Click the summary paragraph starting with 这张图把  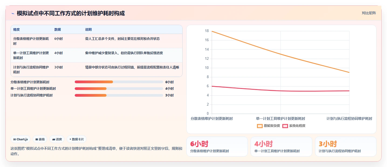[x=96, y=151]
